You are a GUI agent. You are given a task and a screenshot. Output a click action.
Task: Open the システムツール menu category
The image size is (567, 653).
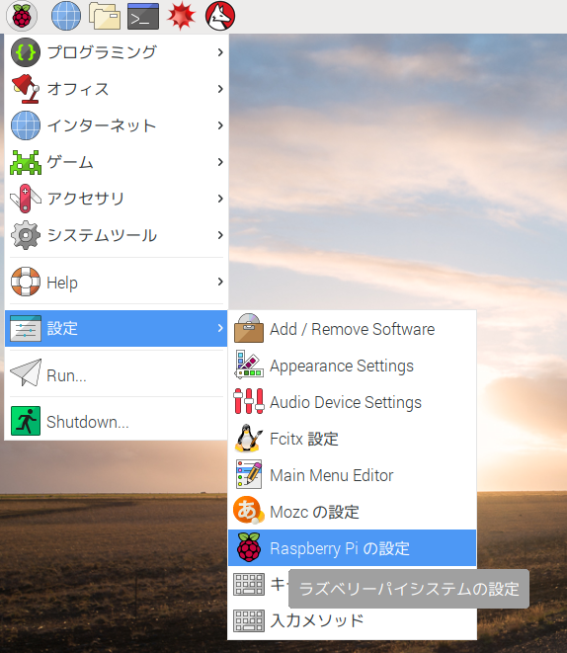[117, 235]
